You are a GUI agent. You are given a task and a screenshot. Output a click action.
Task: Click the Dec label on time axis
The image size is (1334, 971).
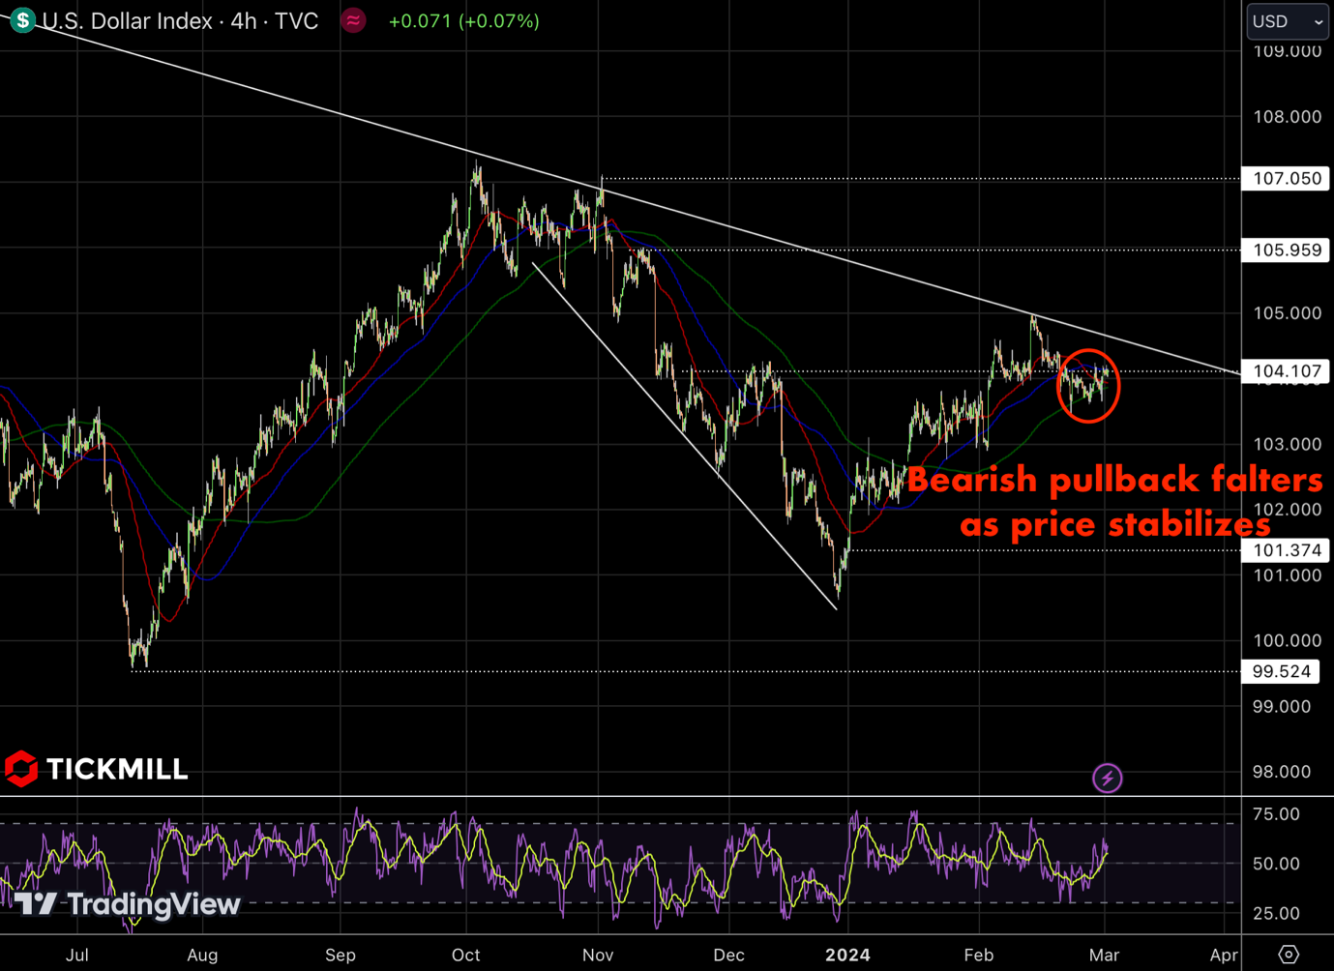coord(728,955)
